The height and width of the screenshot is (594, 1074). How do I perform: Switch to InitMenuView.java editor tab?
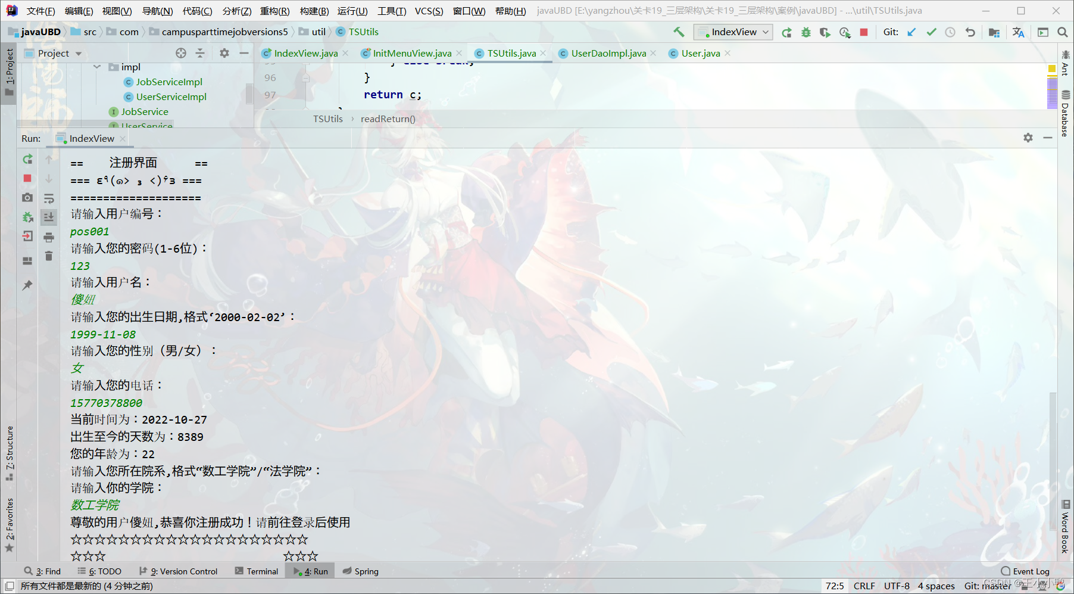tap(412, 54)
